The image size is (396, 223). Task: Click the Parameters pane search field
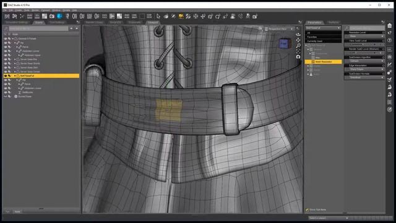pyautogui.click(x=367, y=28)
